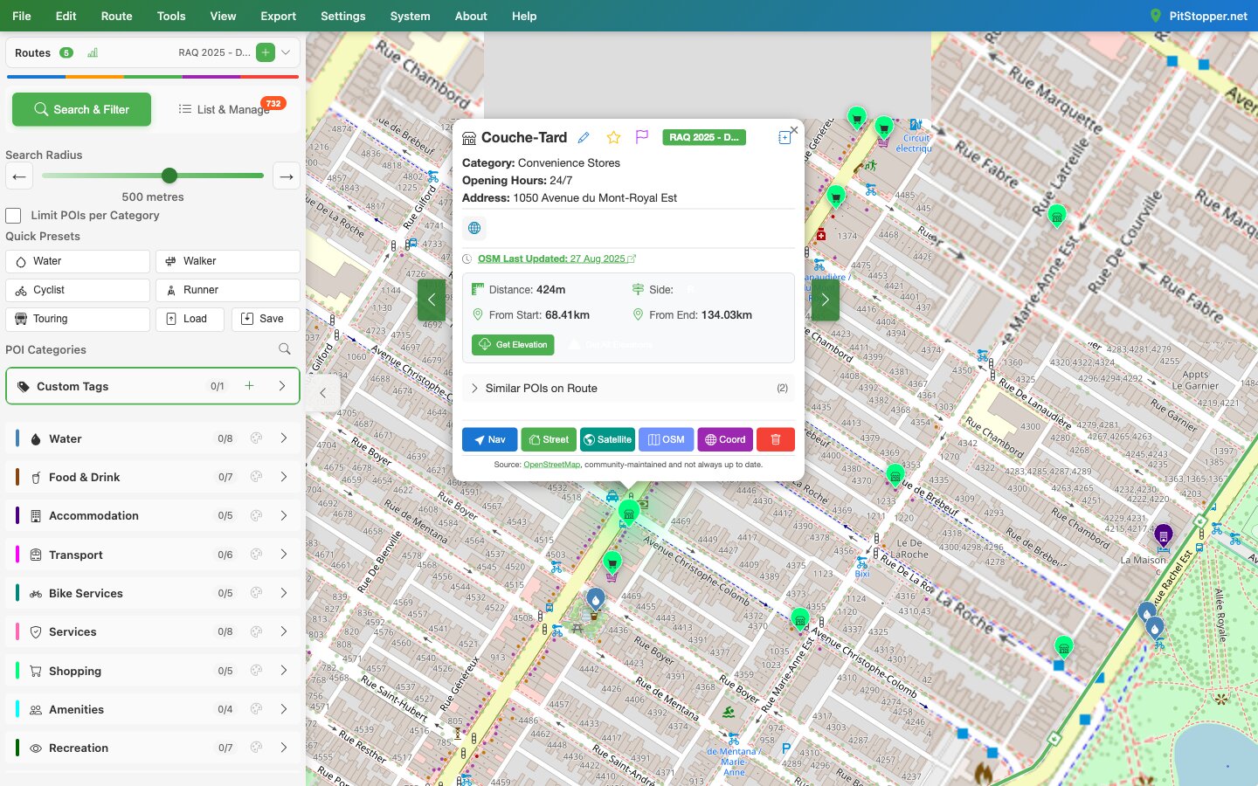Add a custom tag with the plus icon
The width and height of the screenshot is (1258, 786).
(x=249, y=386)
